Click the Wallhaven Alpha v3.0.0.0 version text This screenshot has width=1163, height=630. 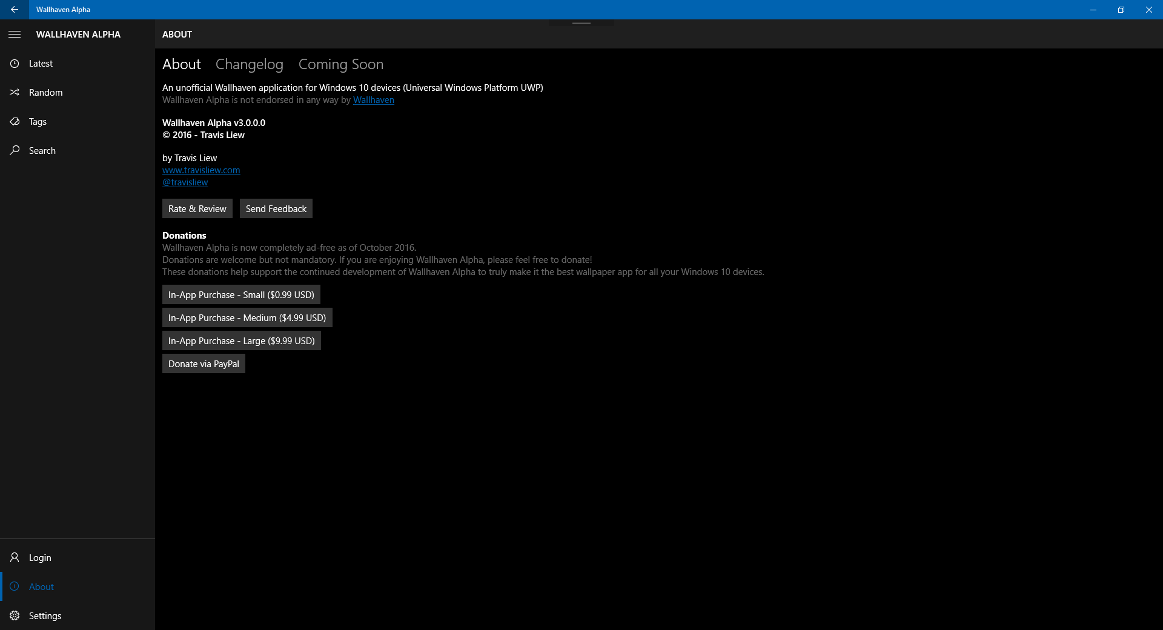[x=214, y=123]
